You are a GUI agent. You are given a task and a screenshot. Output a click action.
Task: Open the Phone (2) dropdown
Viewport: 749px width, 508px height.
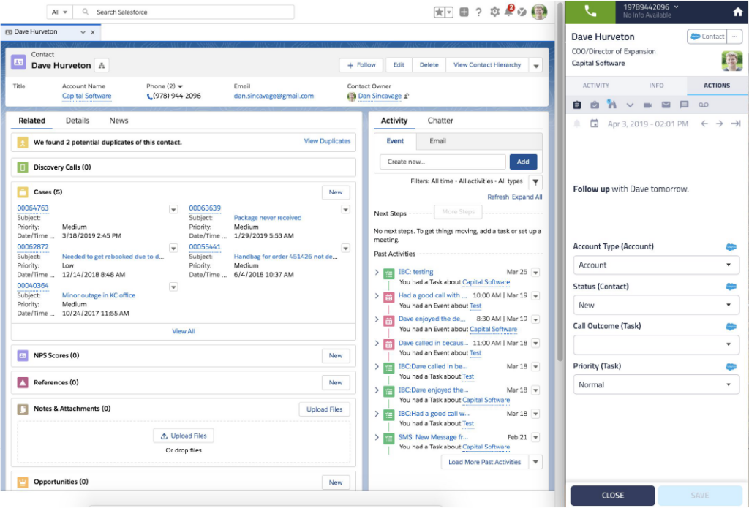point(180,86)
